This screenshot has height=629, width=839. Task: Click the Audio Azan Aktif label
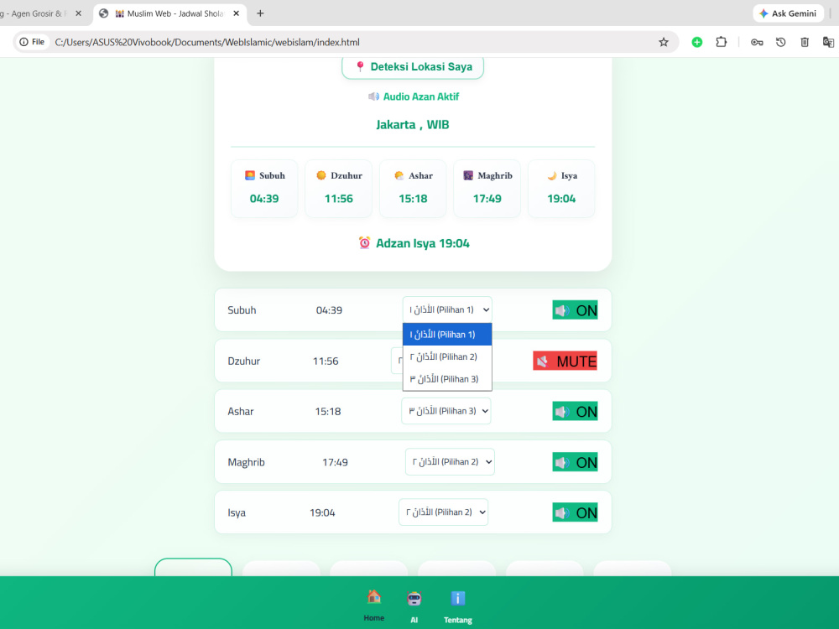point(421,96)
